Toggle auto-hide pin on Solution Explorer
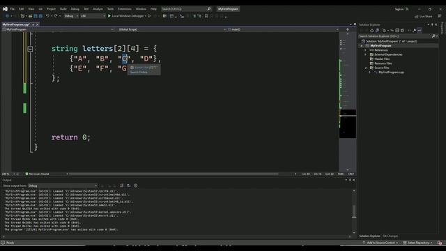The height and width of the screenshot is (251, 446). (x=432, y=25)
